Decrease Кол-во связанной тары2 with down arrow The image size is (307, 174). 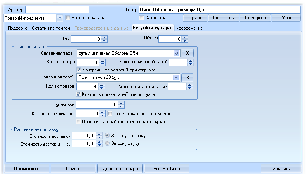(x=189, y=88)
